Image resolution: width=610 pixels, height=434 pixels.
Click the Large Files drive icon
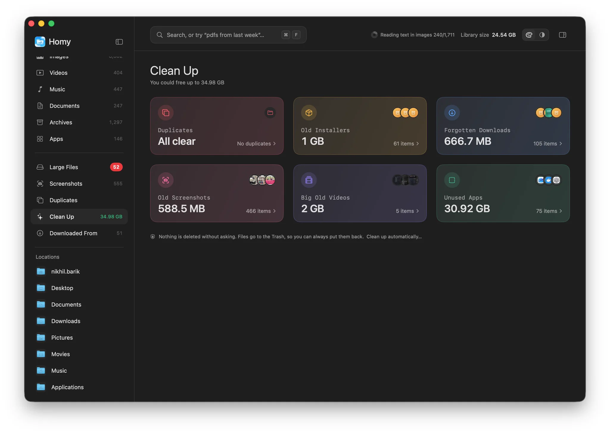click(x=40, y=167)
